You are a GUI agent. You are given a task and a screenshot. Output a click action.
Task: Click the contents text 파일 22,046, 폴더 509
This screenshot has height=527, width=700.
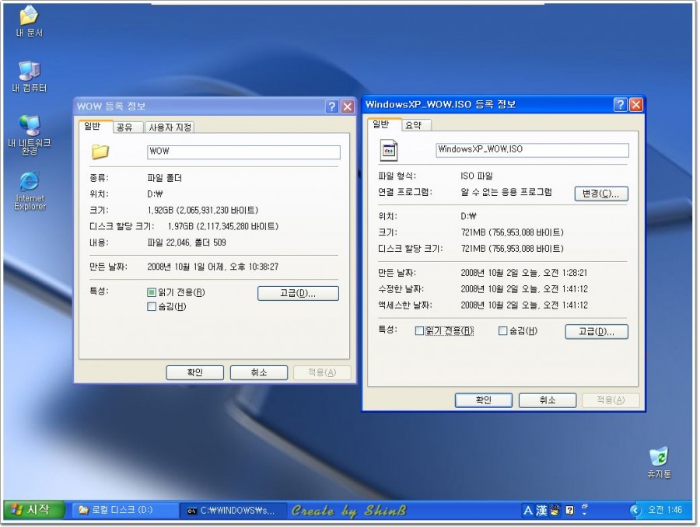point(187,243)
